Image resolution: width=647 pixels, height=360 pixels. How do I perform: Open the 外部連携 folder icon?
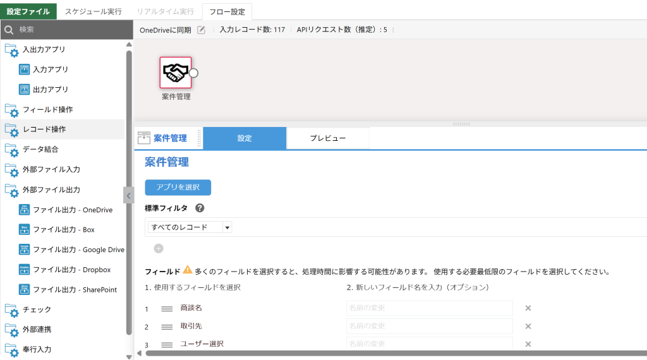[11, 330]
